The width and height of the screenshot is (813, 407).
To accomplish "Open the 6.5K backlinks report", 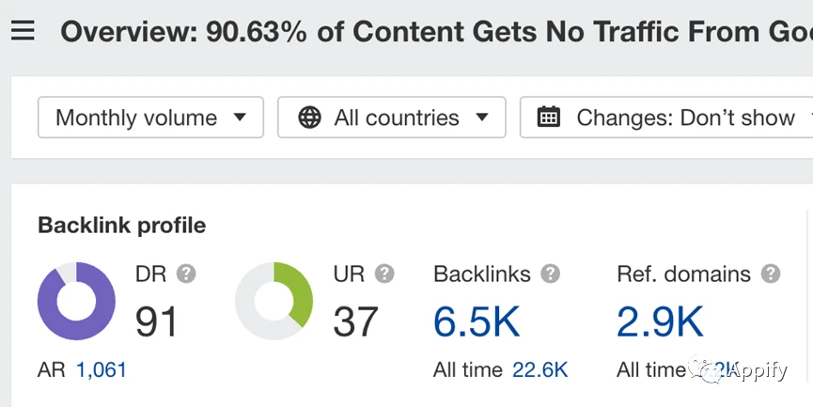I will pos(476,322).
